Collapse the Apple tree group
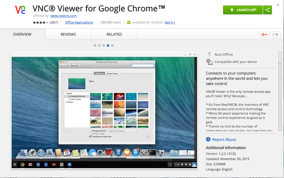284x178 pixels. pos(66,93)
